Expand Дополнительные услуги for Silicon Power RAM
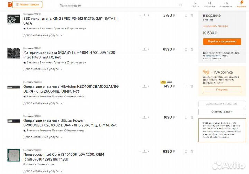 (43, 137)
